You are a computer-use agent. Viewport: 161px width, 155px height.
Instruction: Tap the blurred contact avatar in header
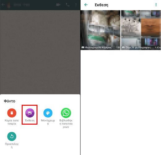click(x=9, y=5)
